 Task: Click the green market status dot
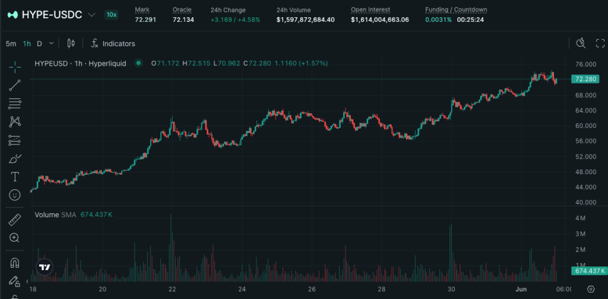(x=138, y=63)
